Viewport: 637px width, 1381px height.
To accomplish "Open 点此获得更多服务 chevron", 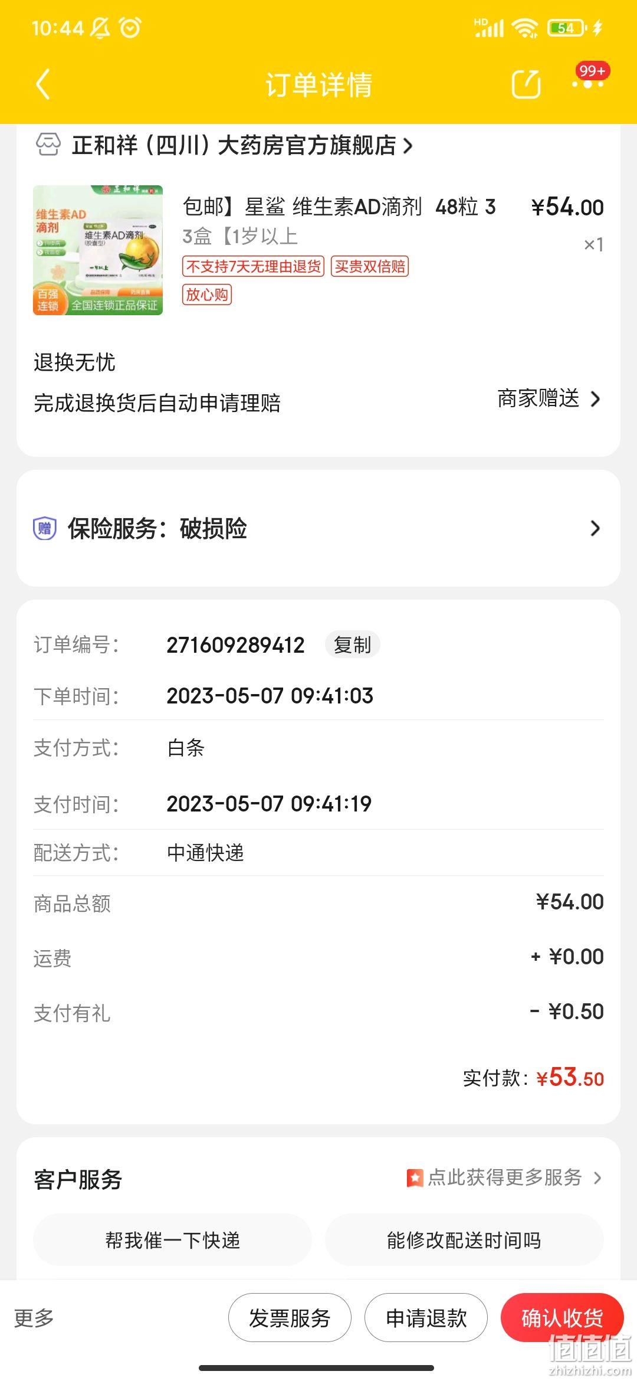I will click(597, 1178).
